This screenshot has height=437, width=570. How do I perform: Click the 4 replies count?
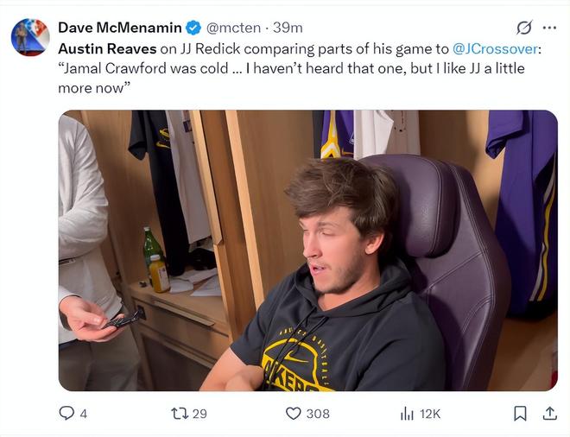click(x=83, y=414)
